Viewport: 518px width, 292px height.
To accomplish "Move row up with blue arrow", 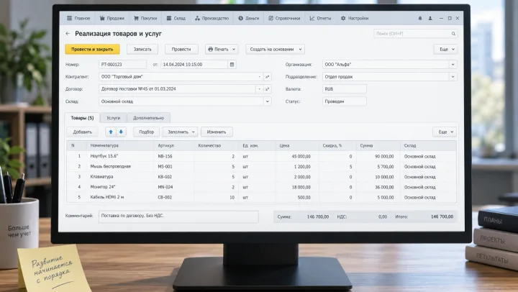I will [111, 132].
